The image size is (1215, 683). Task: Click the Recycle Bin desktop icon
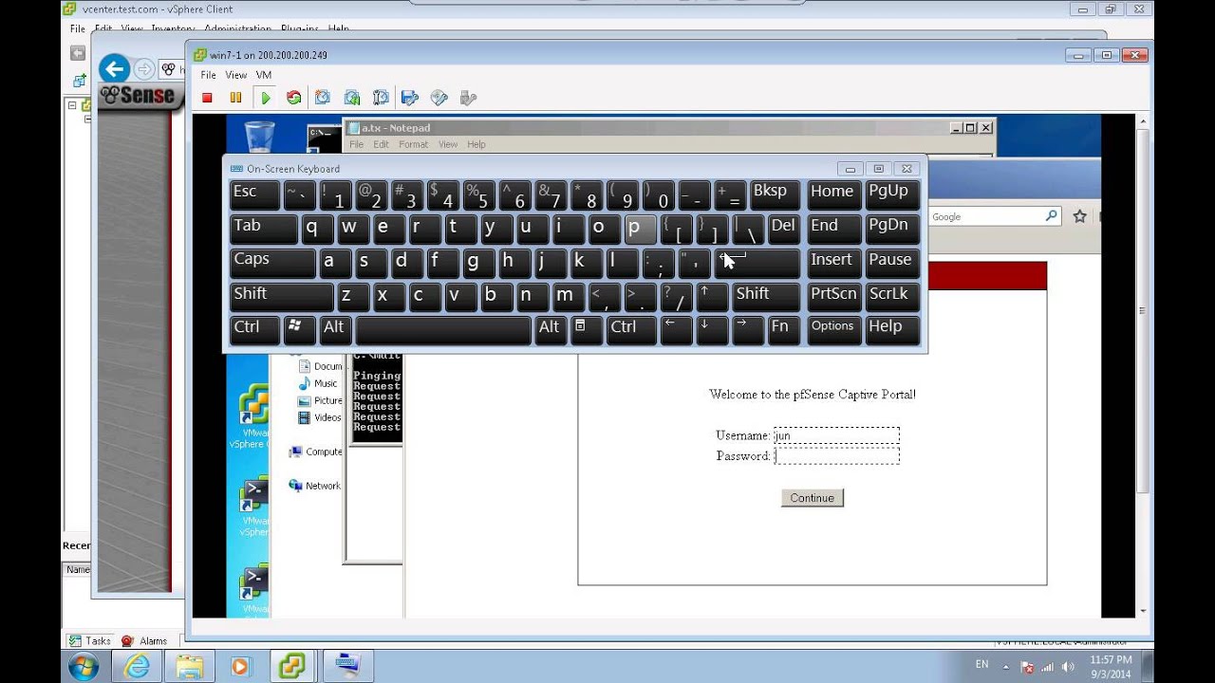(258, 137)
